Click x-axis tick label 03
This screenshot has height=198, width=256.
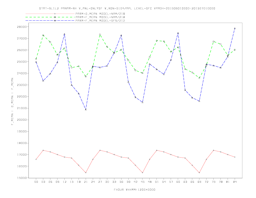[x=43, y=182]
